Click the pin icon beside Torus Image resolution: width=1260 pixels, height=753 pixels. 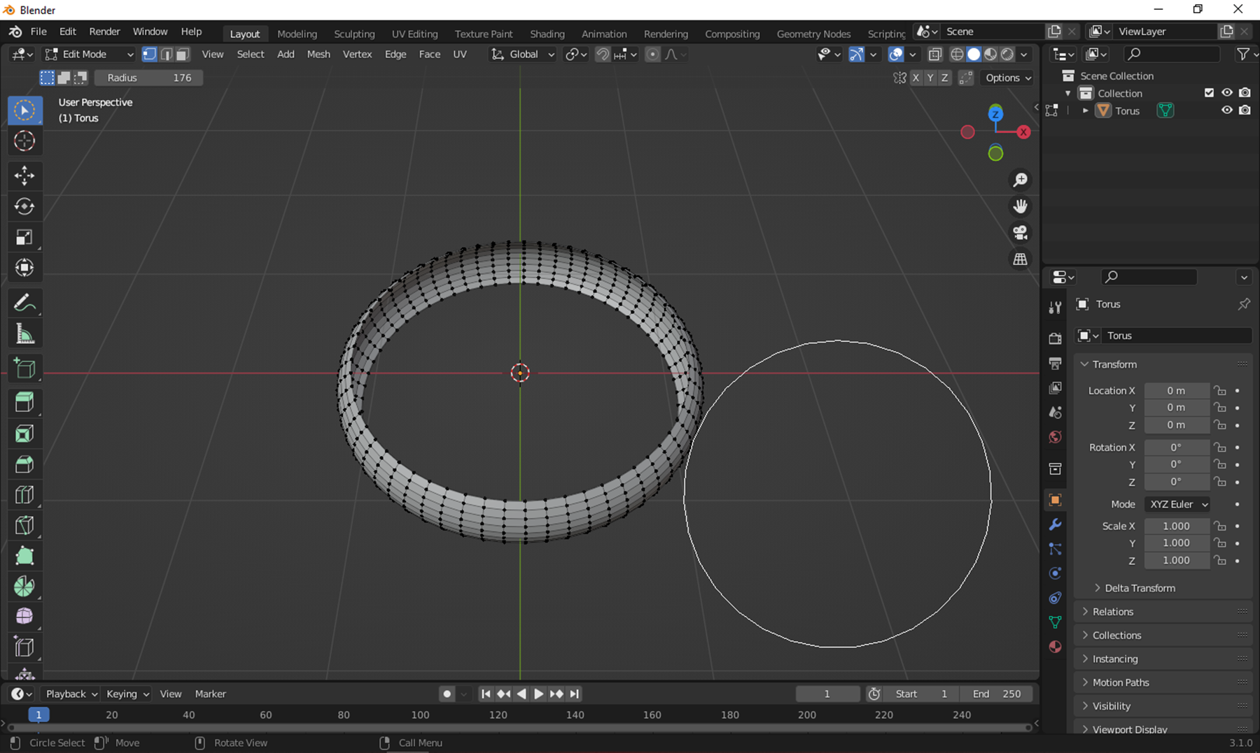(1244, 304)
